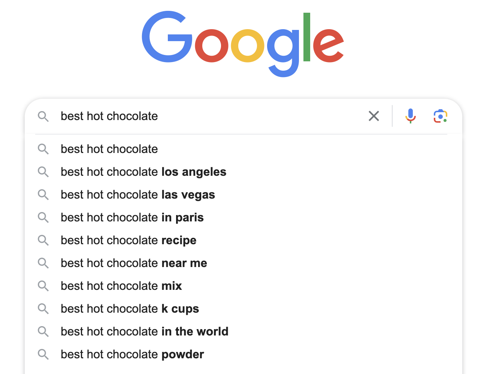Viewport: 481px width, 374px height.
Task: Select 'best hot chocolate recipe' suggestion
Action: pyautogui.click(x=128, y=240)
